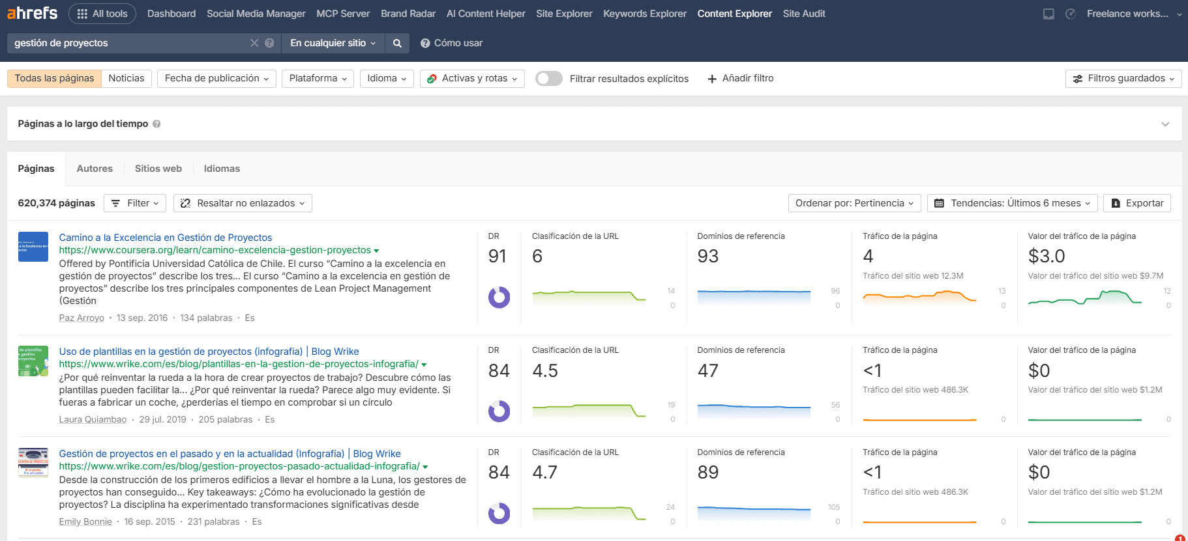Open Ordenar por: Pertinencia dropdown
The image size is (1188, 541).
854,203
